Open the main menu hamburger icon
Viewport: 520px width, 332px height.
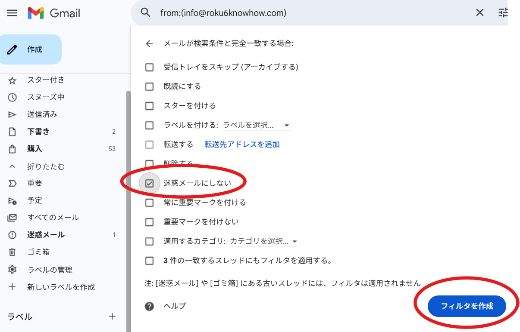click(x=12, y=13)
